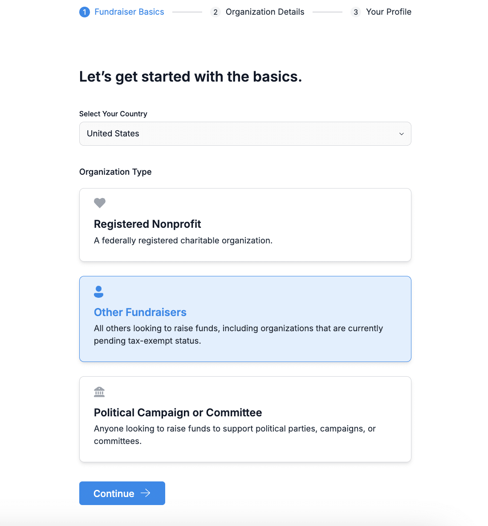Click the step 2 numbered circle

point(216,12)
